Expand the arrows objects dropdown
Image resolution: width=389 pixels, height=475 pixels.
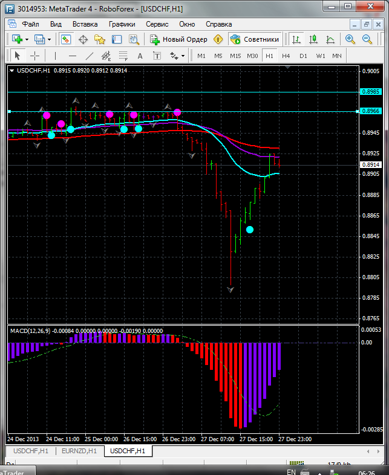pyautogui.click(x=183, y=56)
